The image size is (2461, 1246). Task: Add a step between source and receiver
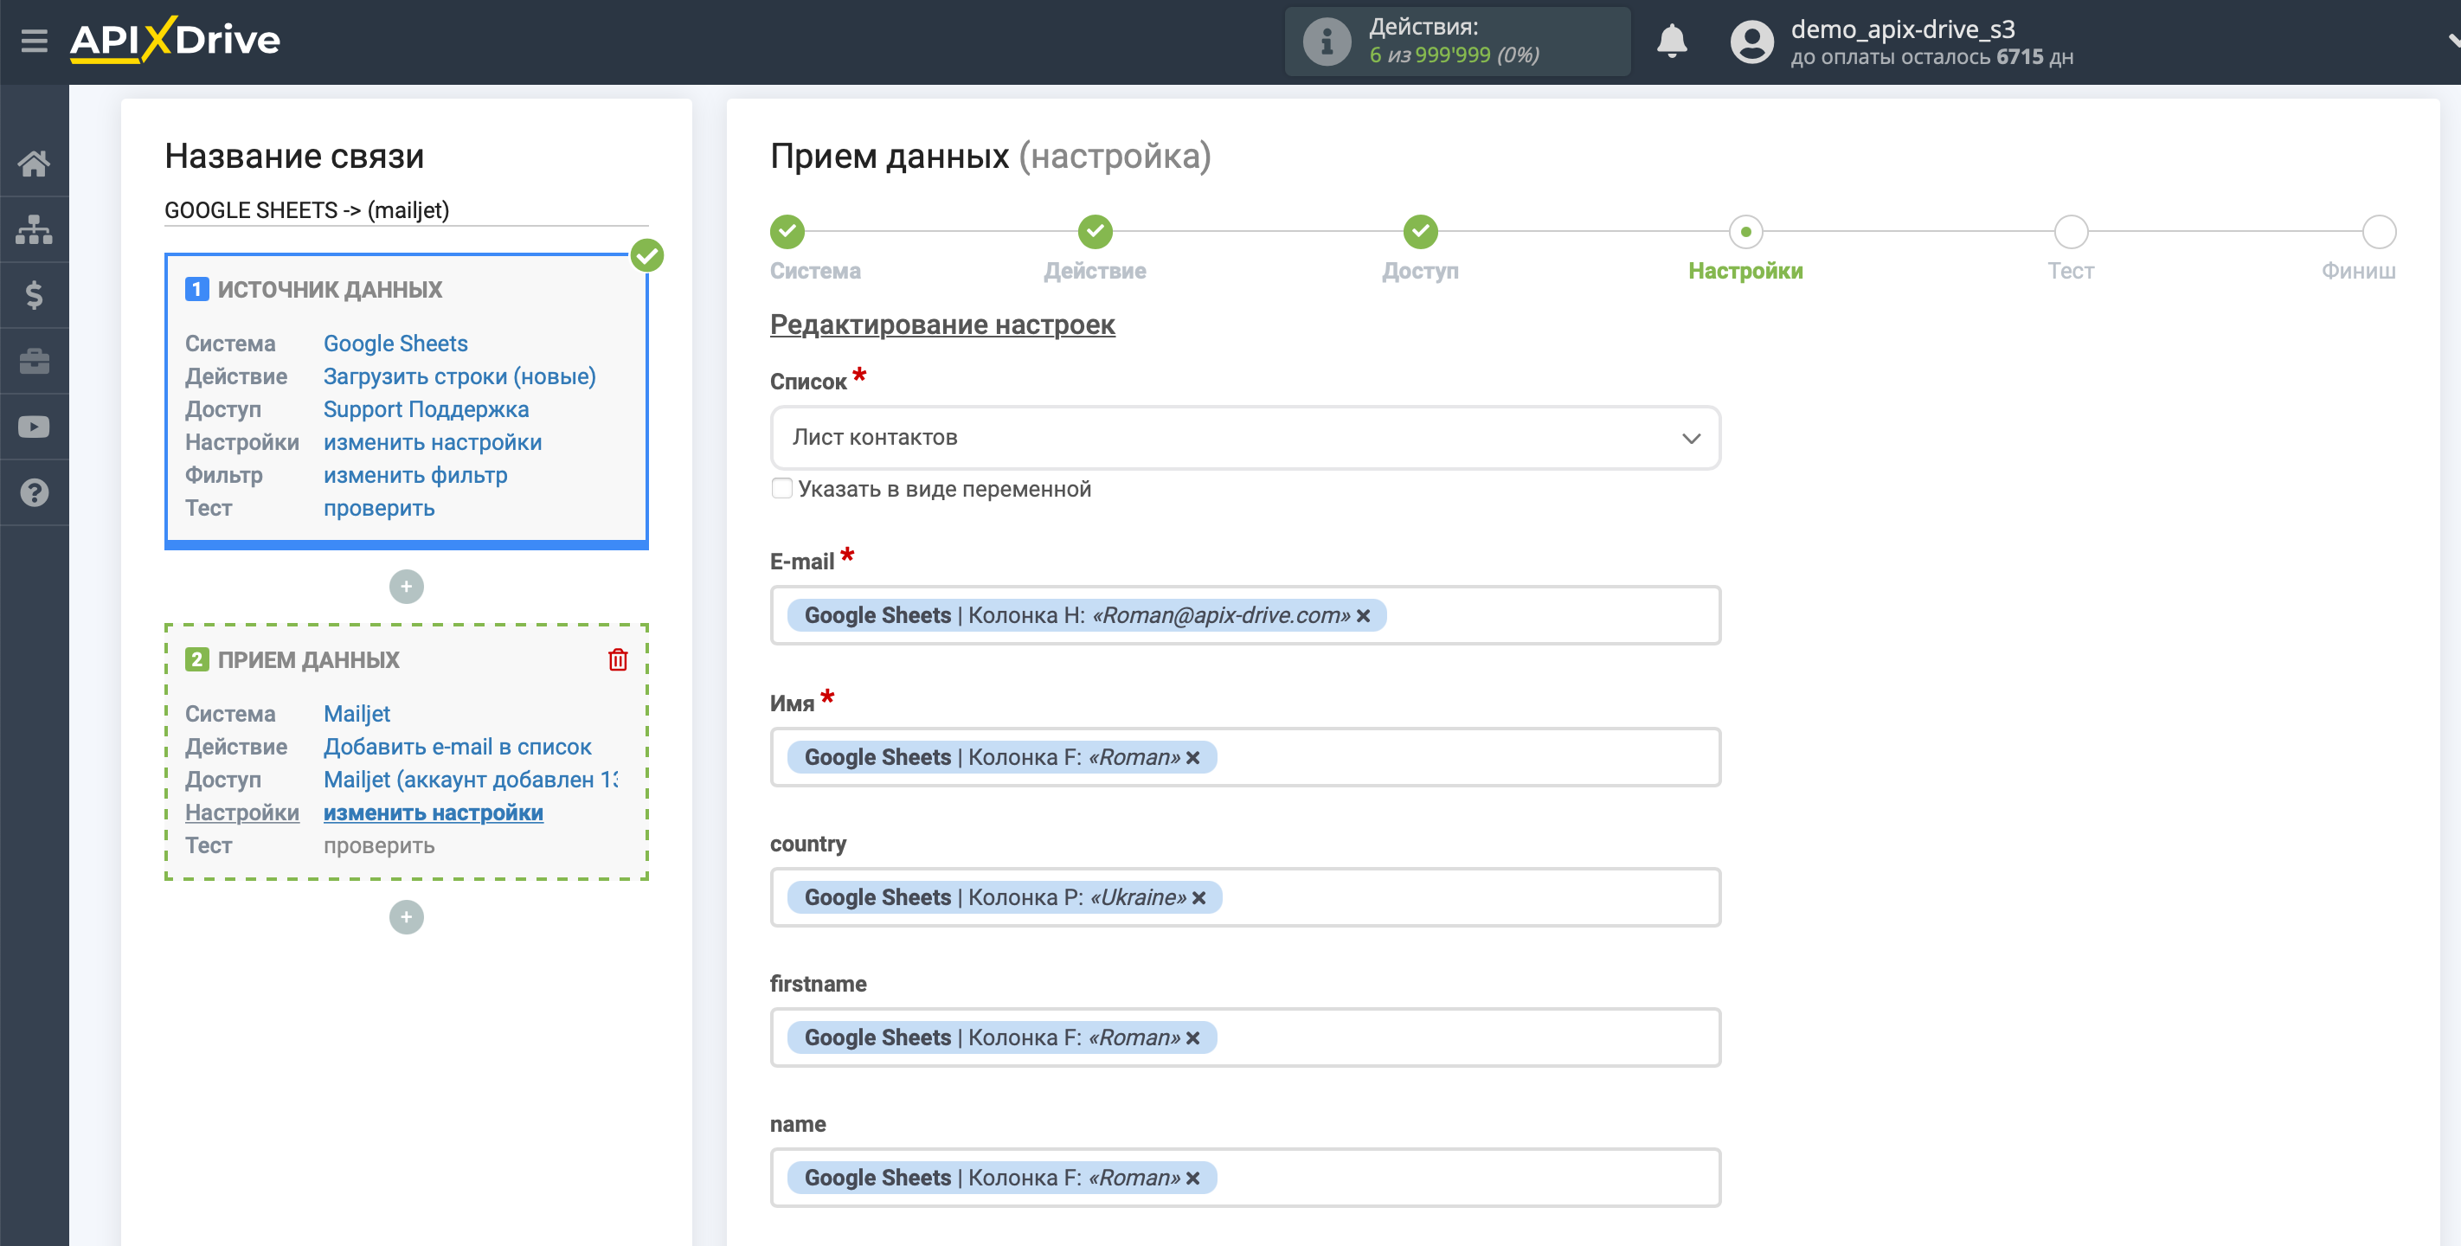406,587
